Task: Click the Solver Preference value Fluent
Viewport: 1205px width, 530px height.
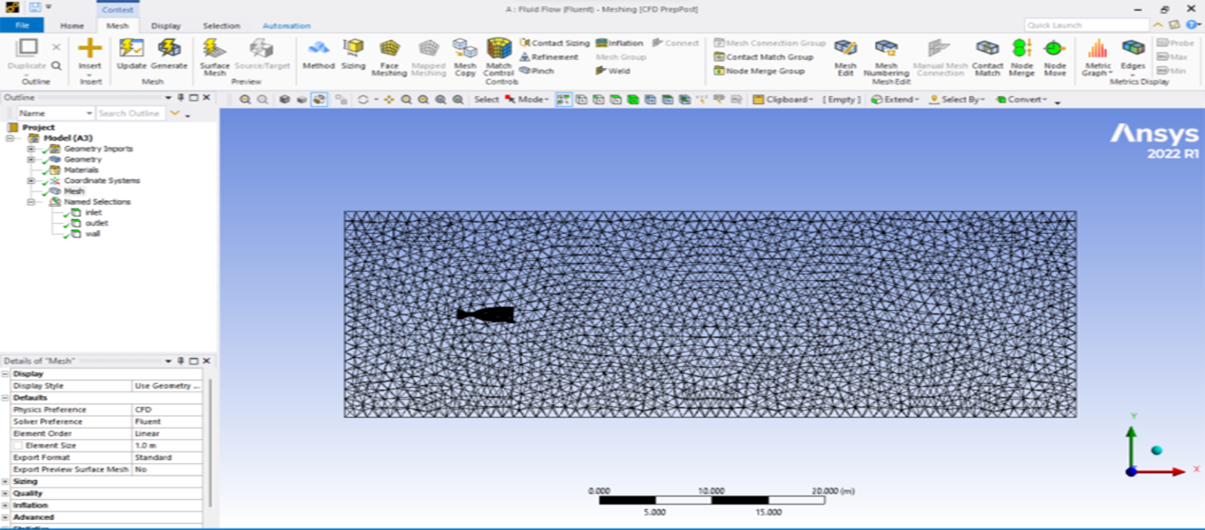Action: click(167, 421)
